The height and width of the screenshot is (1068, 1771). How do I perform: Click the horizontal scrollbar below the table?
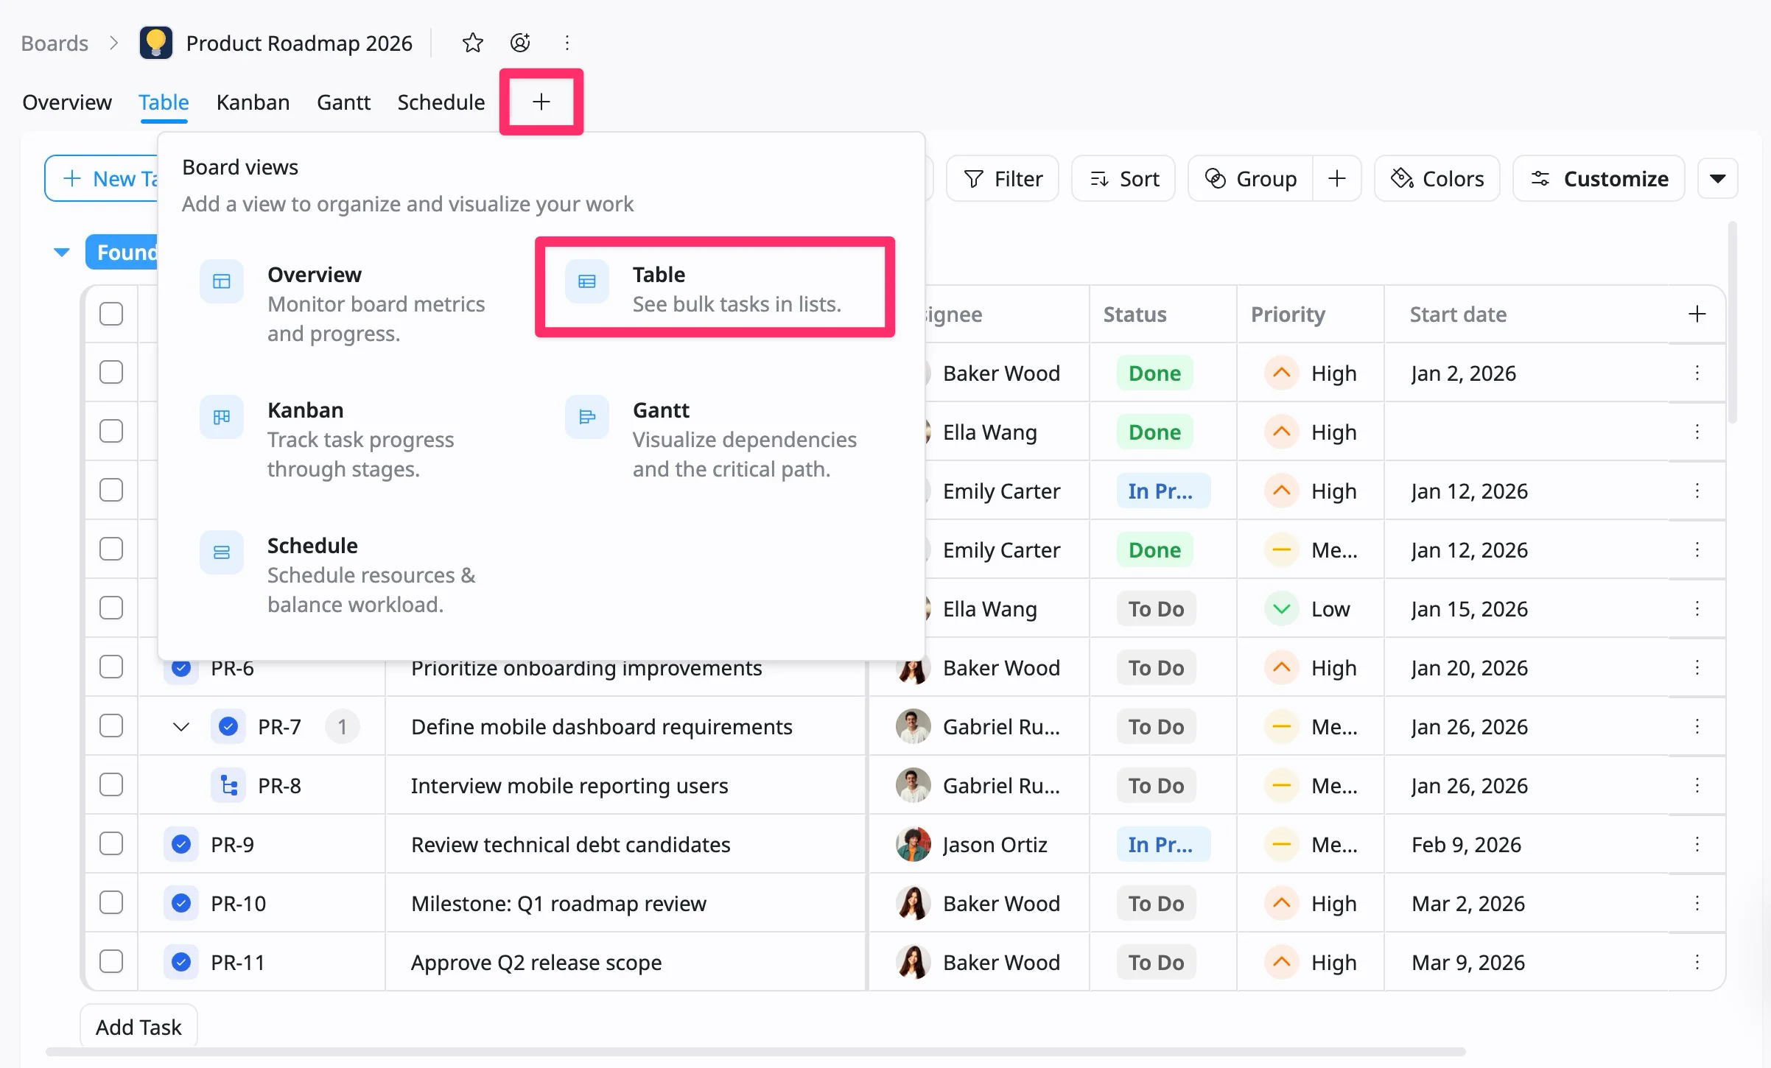pos(755,1052)
